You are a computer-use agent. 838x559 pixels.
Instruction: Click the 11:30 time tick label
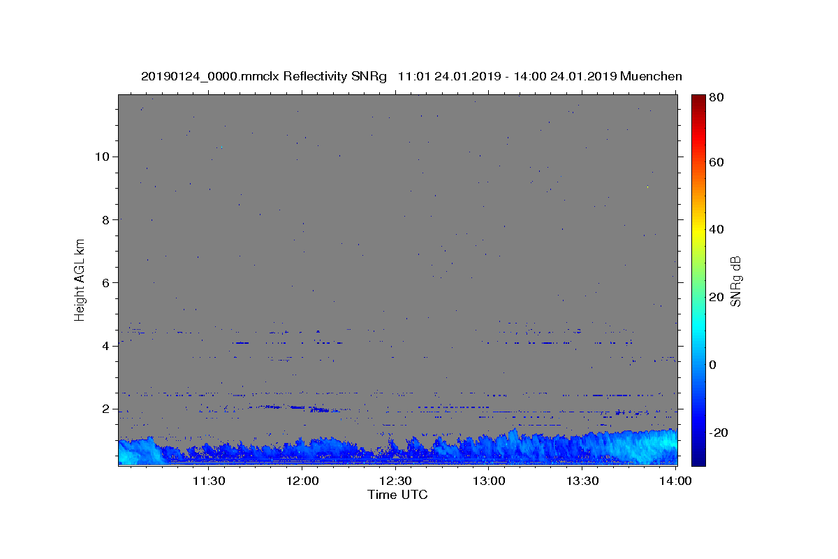coord(208,481)
